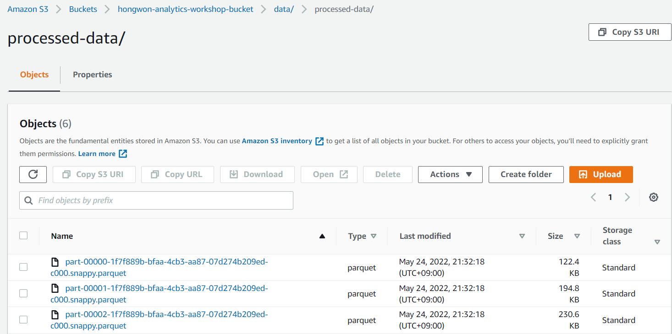Click the upload icon on Upload button
672x334 pixels.
click(x=583, y=174)
